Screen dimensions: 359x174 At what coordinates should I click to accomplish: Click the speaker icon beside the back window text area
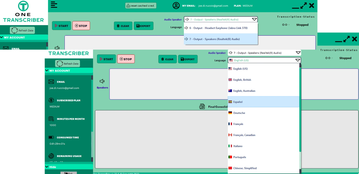tap(57, 48)
